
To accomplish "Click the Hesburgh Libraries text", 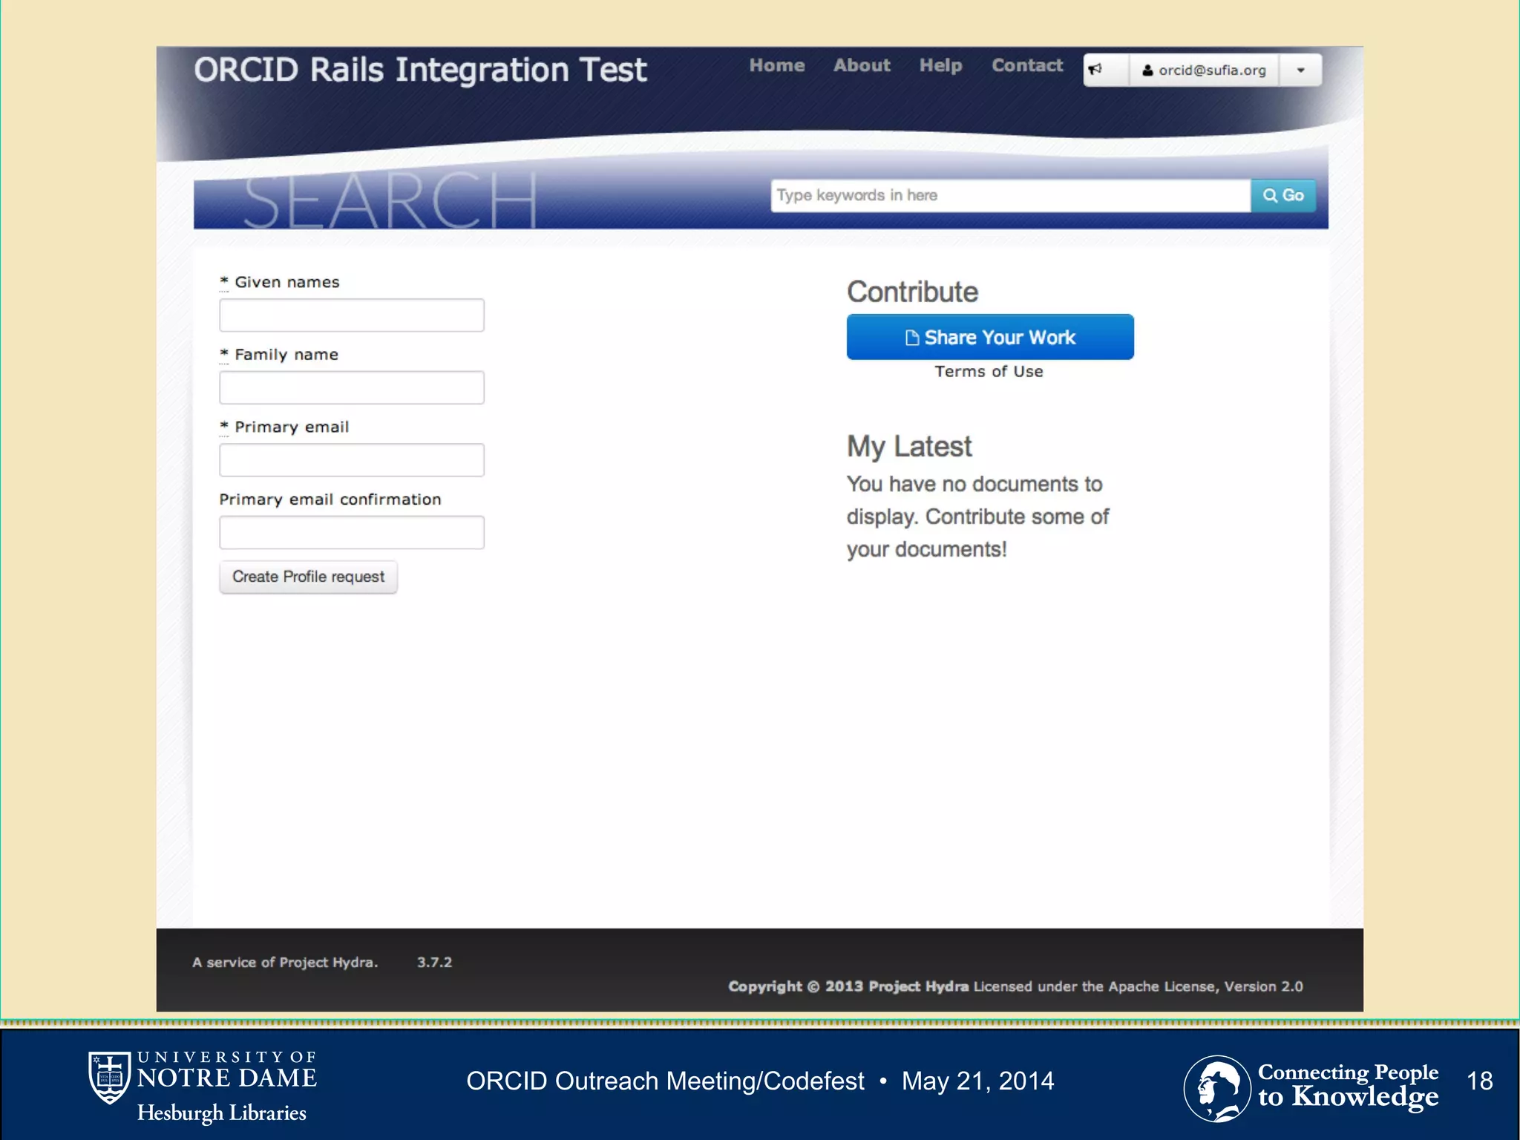I will [222, 1113].
